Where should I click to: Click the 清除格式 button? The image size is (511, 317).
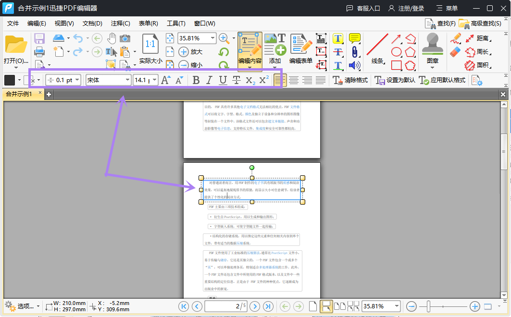coord(351,80)
